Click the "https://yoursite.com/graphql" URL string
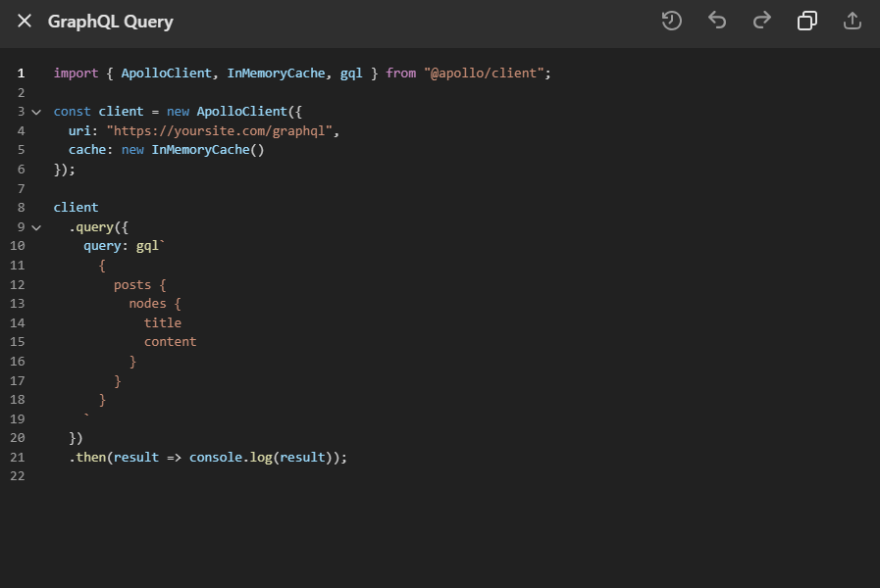 pyautogui.click(x=222, y=130)
